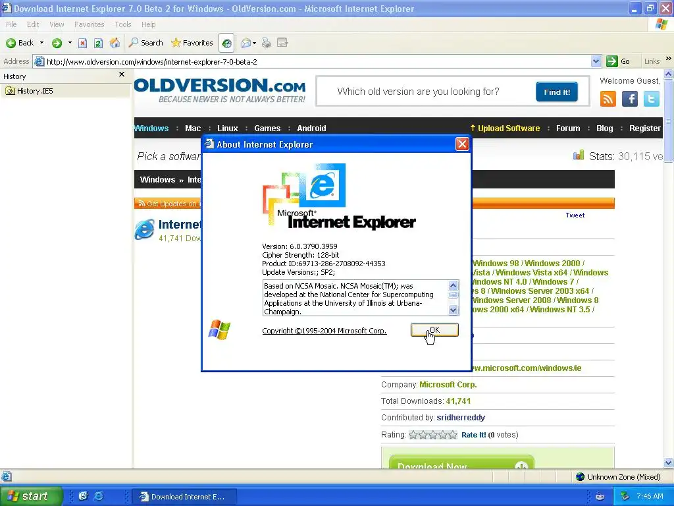Viewport: 674px width, 506px height.
Task: Close the History side panel
Action: (x=122, y=74)
